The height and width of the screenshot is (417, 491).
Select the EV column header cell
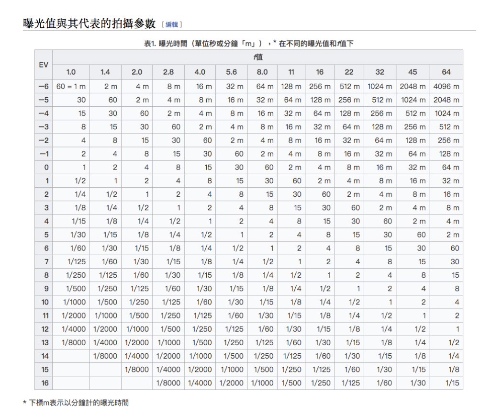[x=43, y=65]
